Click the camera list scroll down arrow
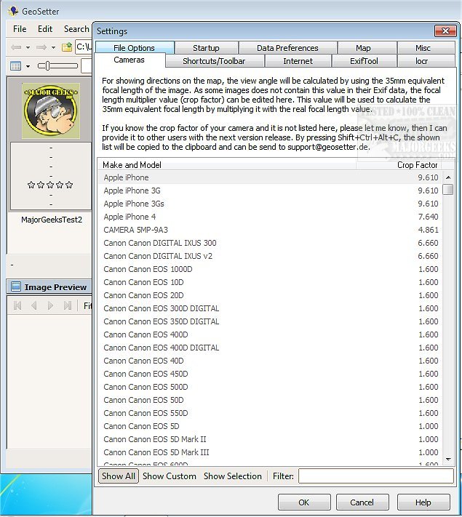 click(x=448, y=459)
